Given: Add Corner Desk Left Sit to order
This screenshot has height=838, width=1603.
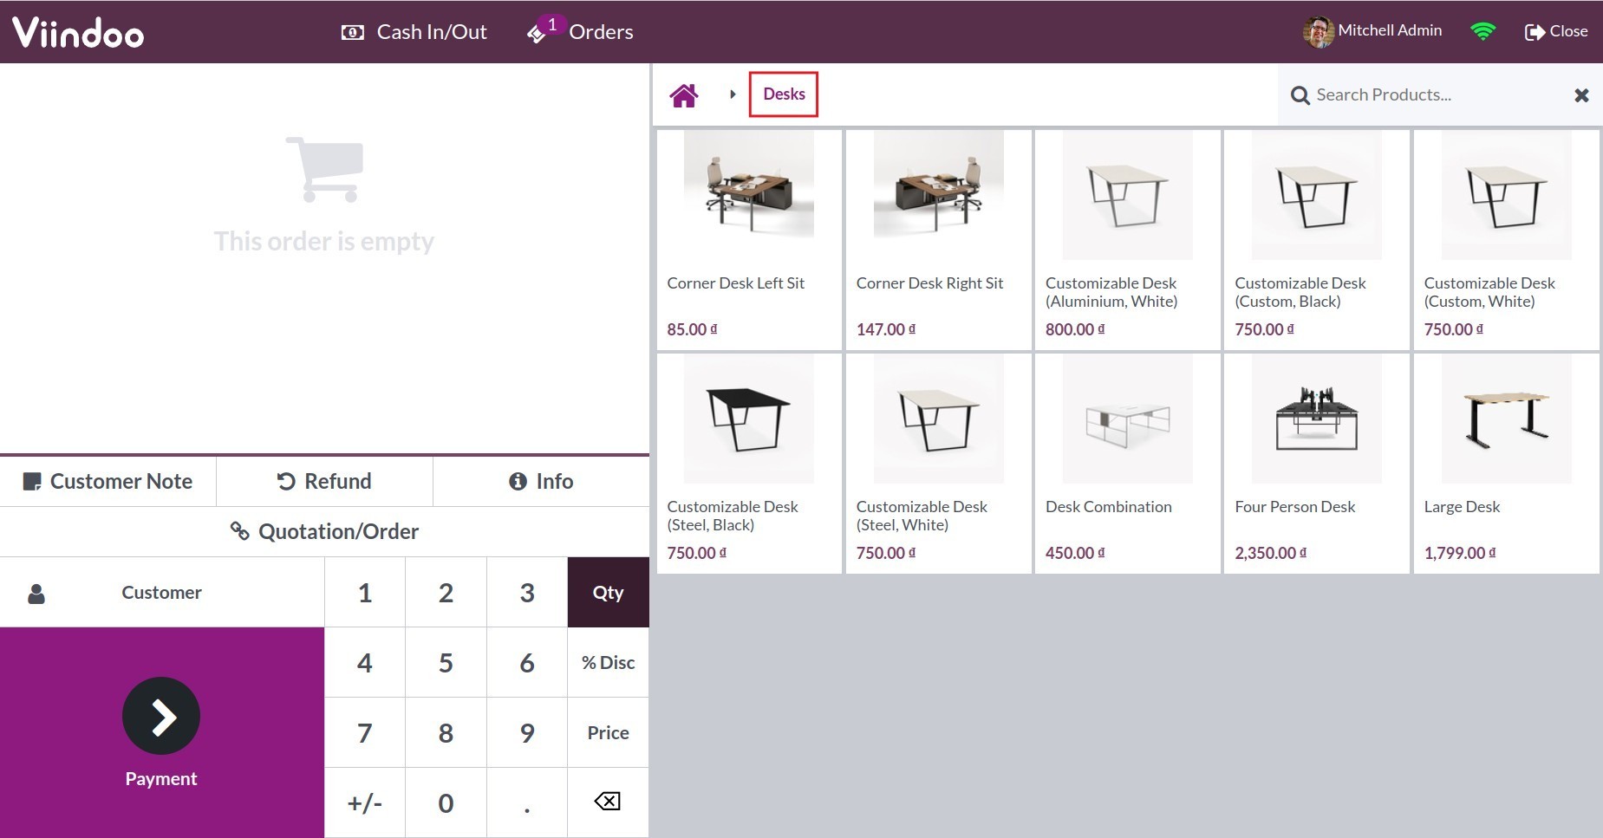Looking at the screenshot, I should tap(749, 240).
